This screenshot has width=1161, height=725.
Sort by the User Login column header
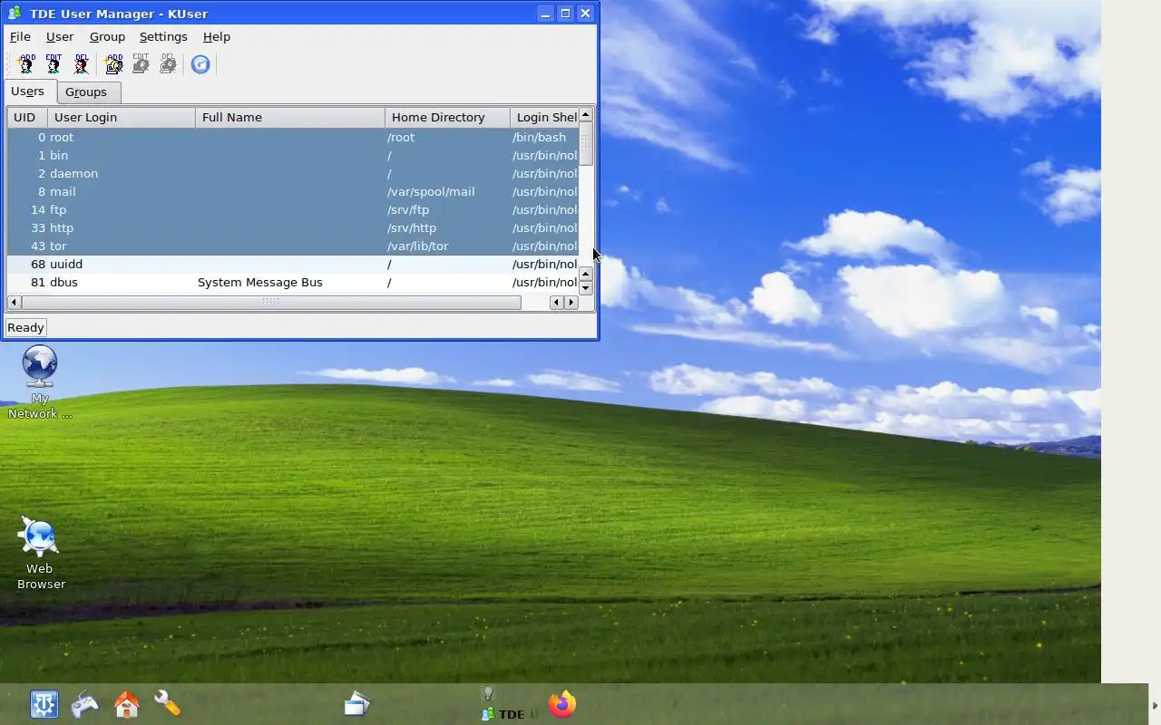point(122,117)
